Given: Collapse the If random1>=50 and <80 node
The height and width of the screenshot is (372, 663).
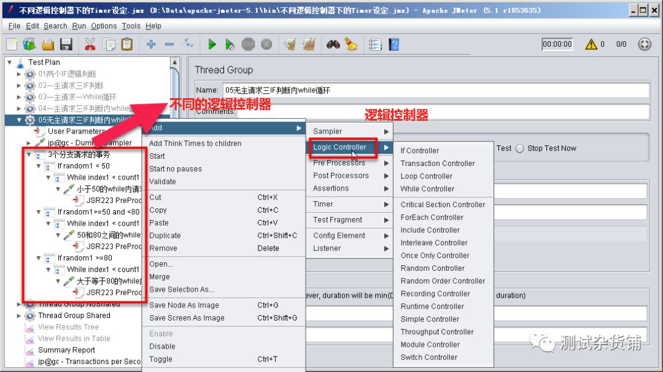Looking at the screenshot, I should coord(39,212).
